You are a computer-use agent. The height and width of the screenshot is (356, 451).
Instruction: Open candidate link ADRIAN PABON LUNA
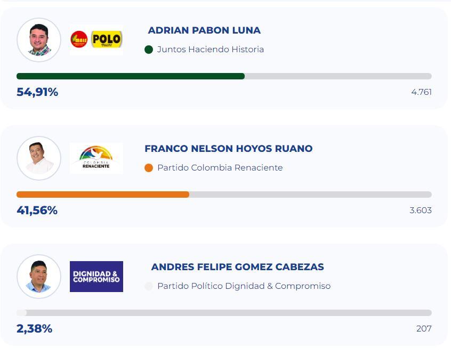pyautogui.click(x=205, y=30)
